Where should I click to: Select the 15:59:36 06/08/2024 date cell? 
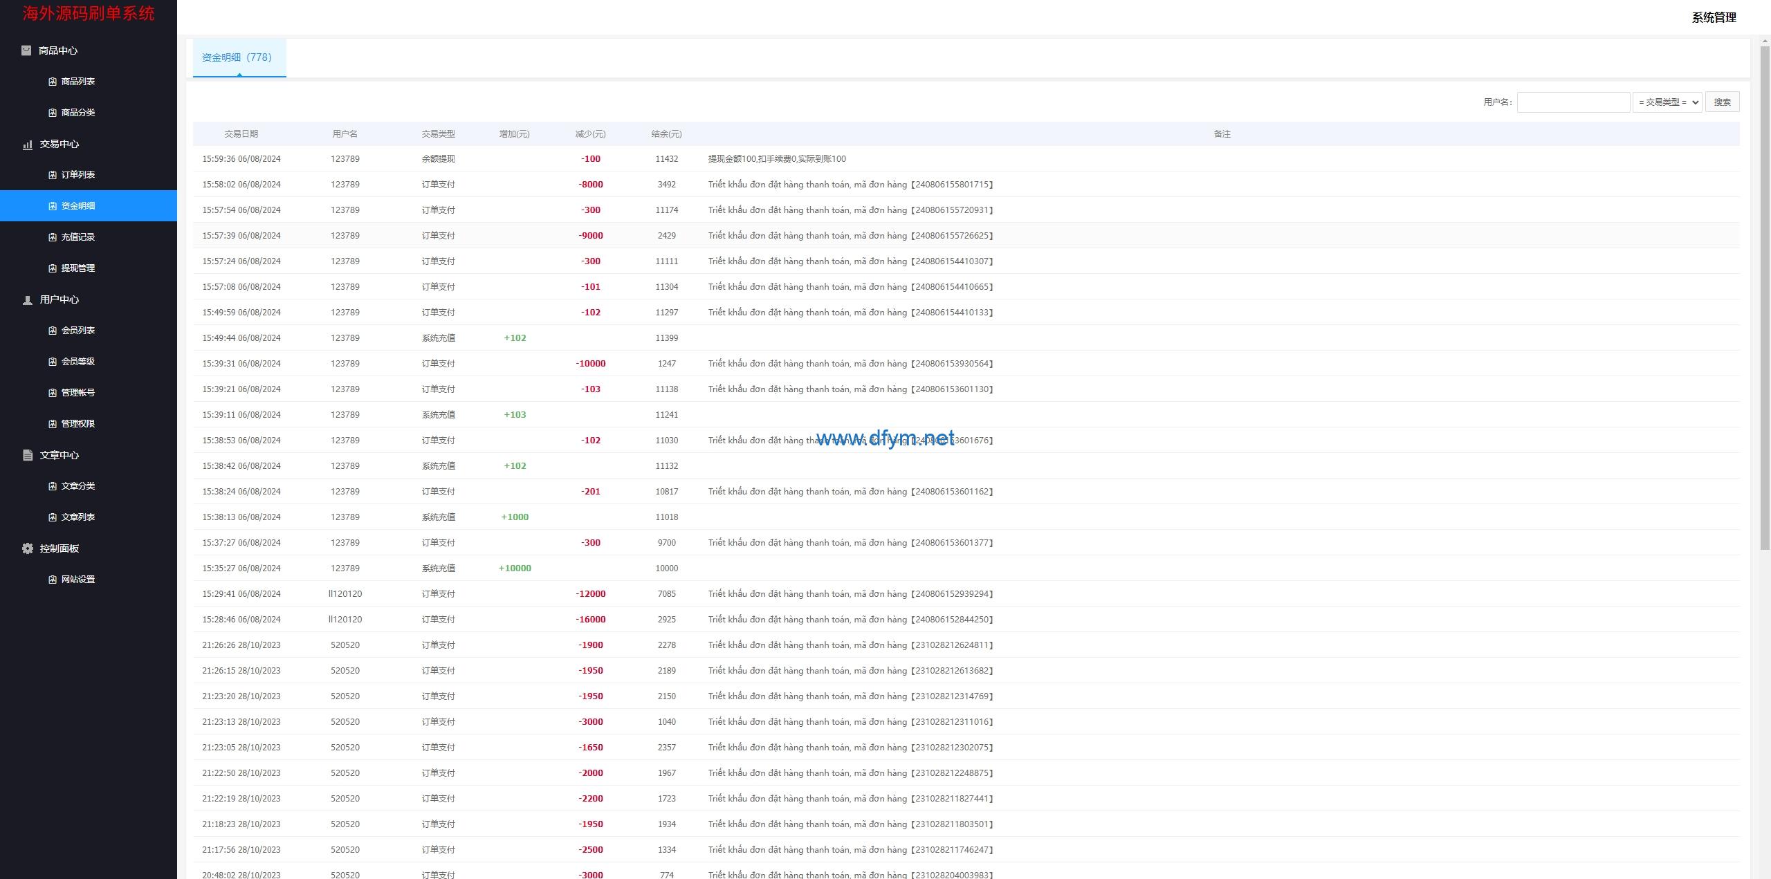point(241,159)
